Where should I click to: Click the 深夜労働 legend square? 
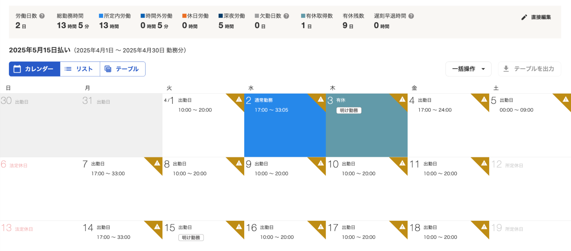click(x=221, y=16)
